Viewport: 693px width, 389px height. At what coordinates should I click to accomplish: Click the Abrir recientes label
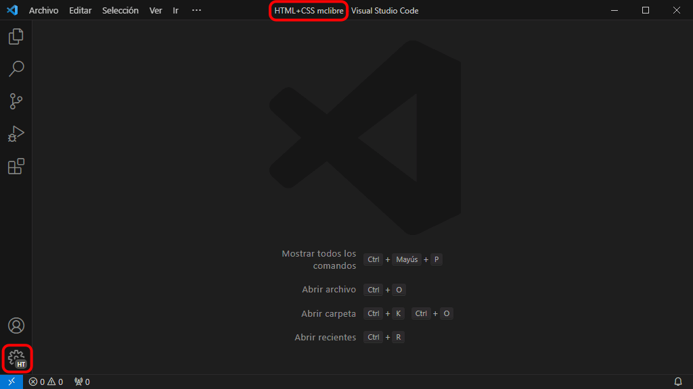326,337
